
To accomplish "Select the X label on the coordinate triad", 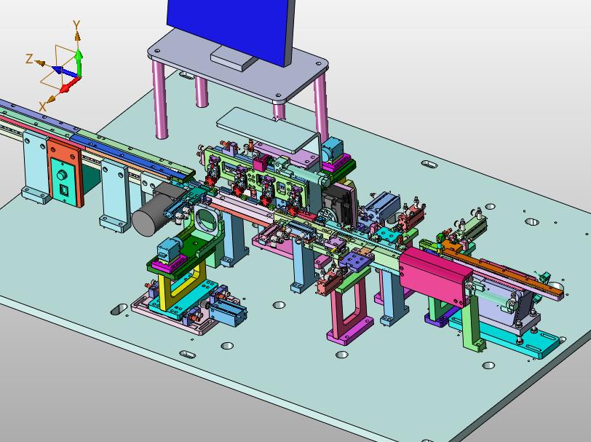I will pyautogui.click(x=43, y=107).
